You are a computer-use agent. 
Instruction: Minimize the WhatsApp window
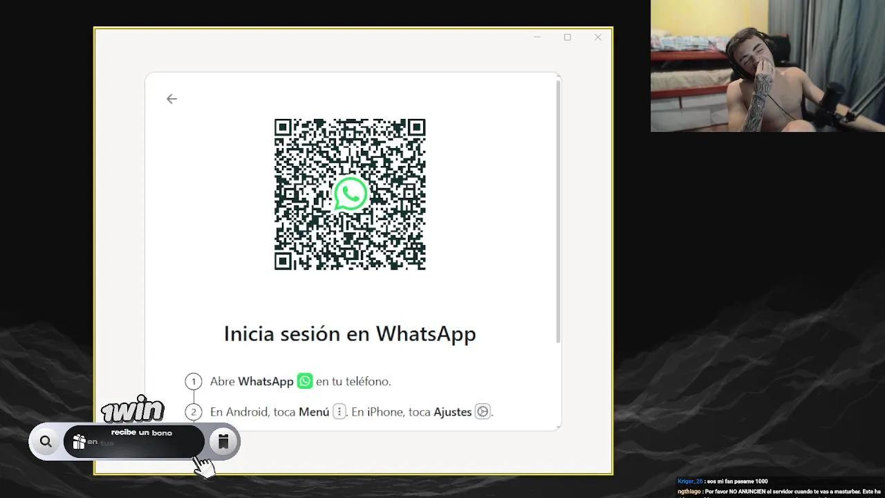click(x=537, y=37)
